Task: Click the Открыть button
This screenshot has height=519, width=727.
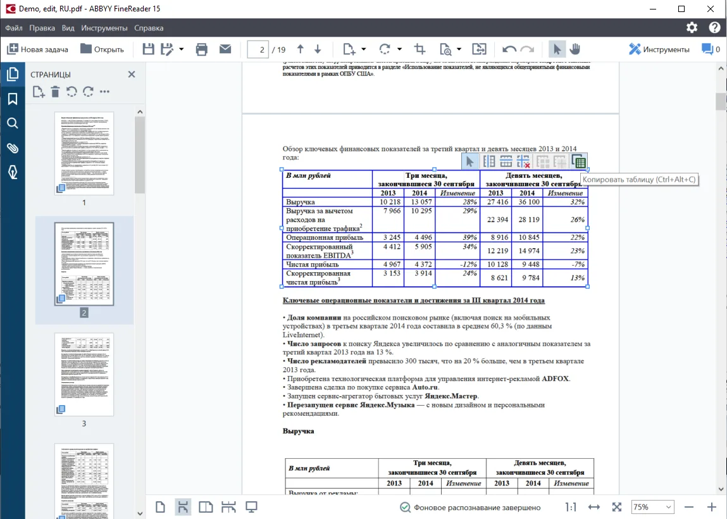Action: pyautogui.click(x=102, y=49)
